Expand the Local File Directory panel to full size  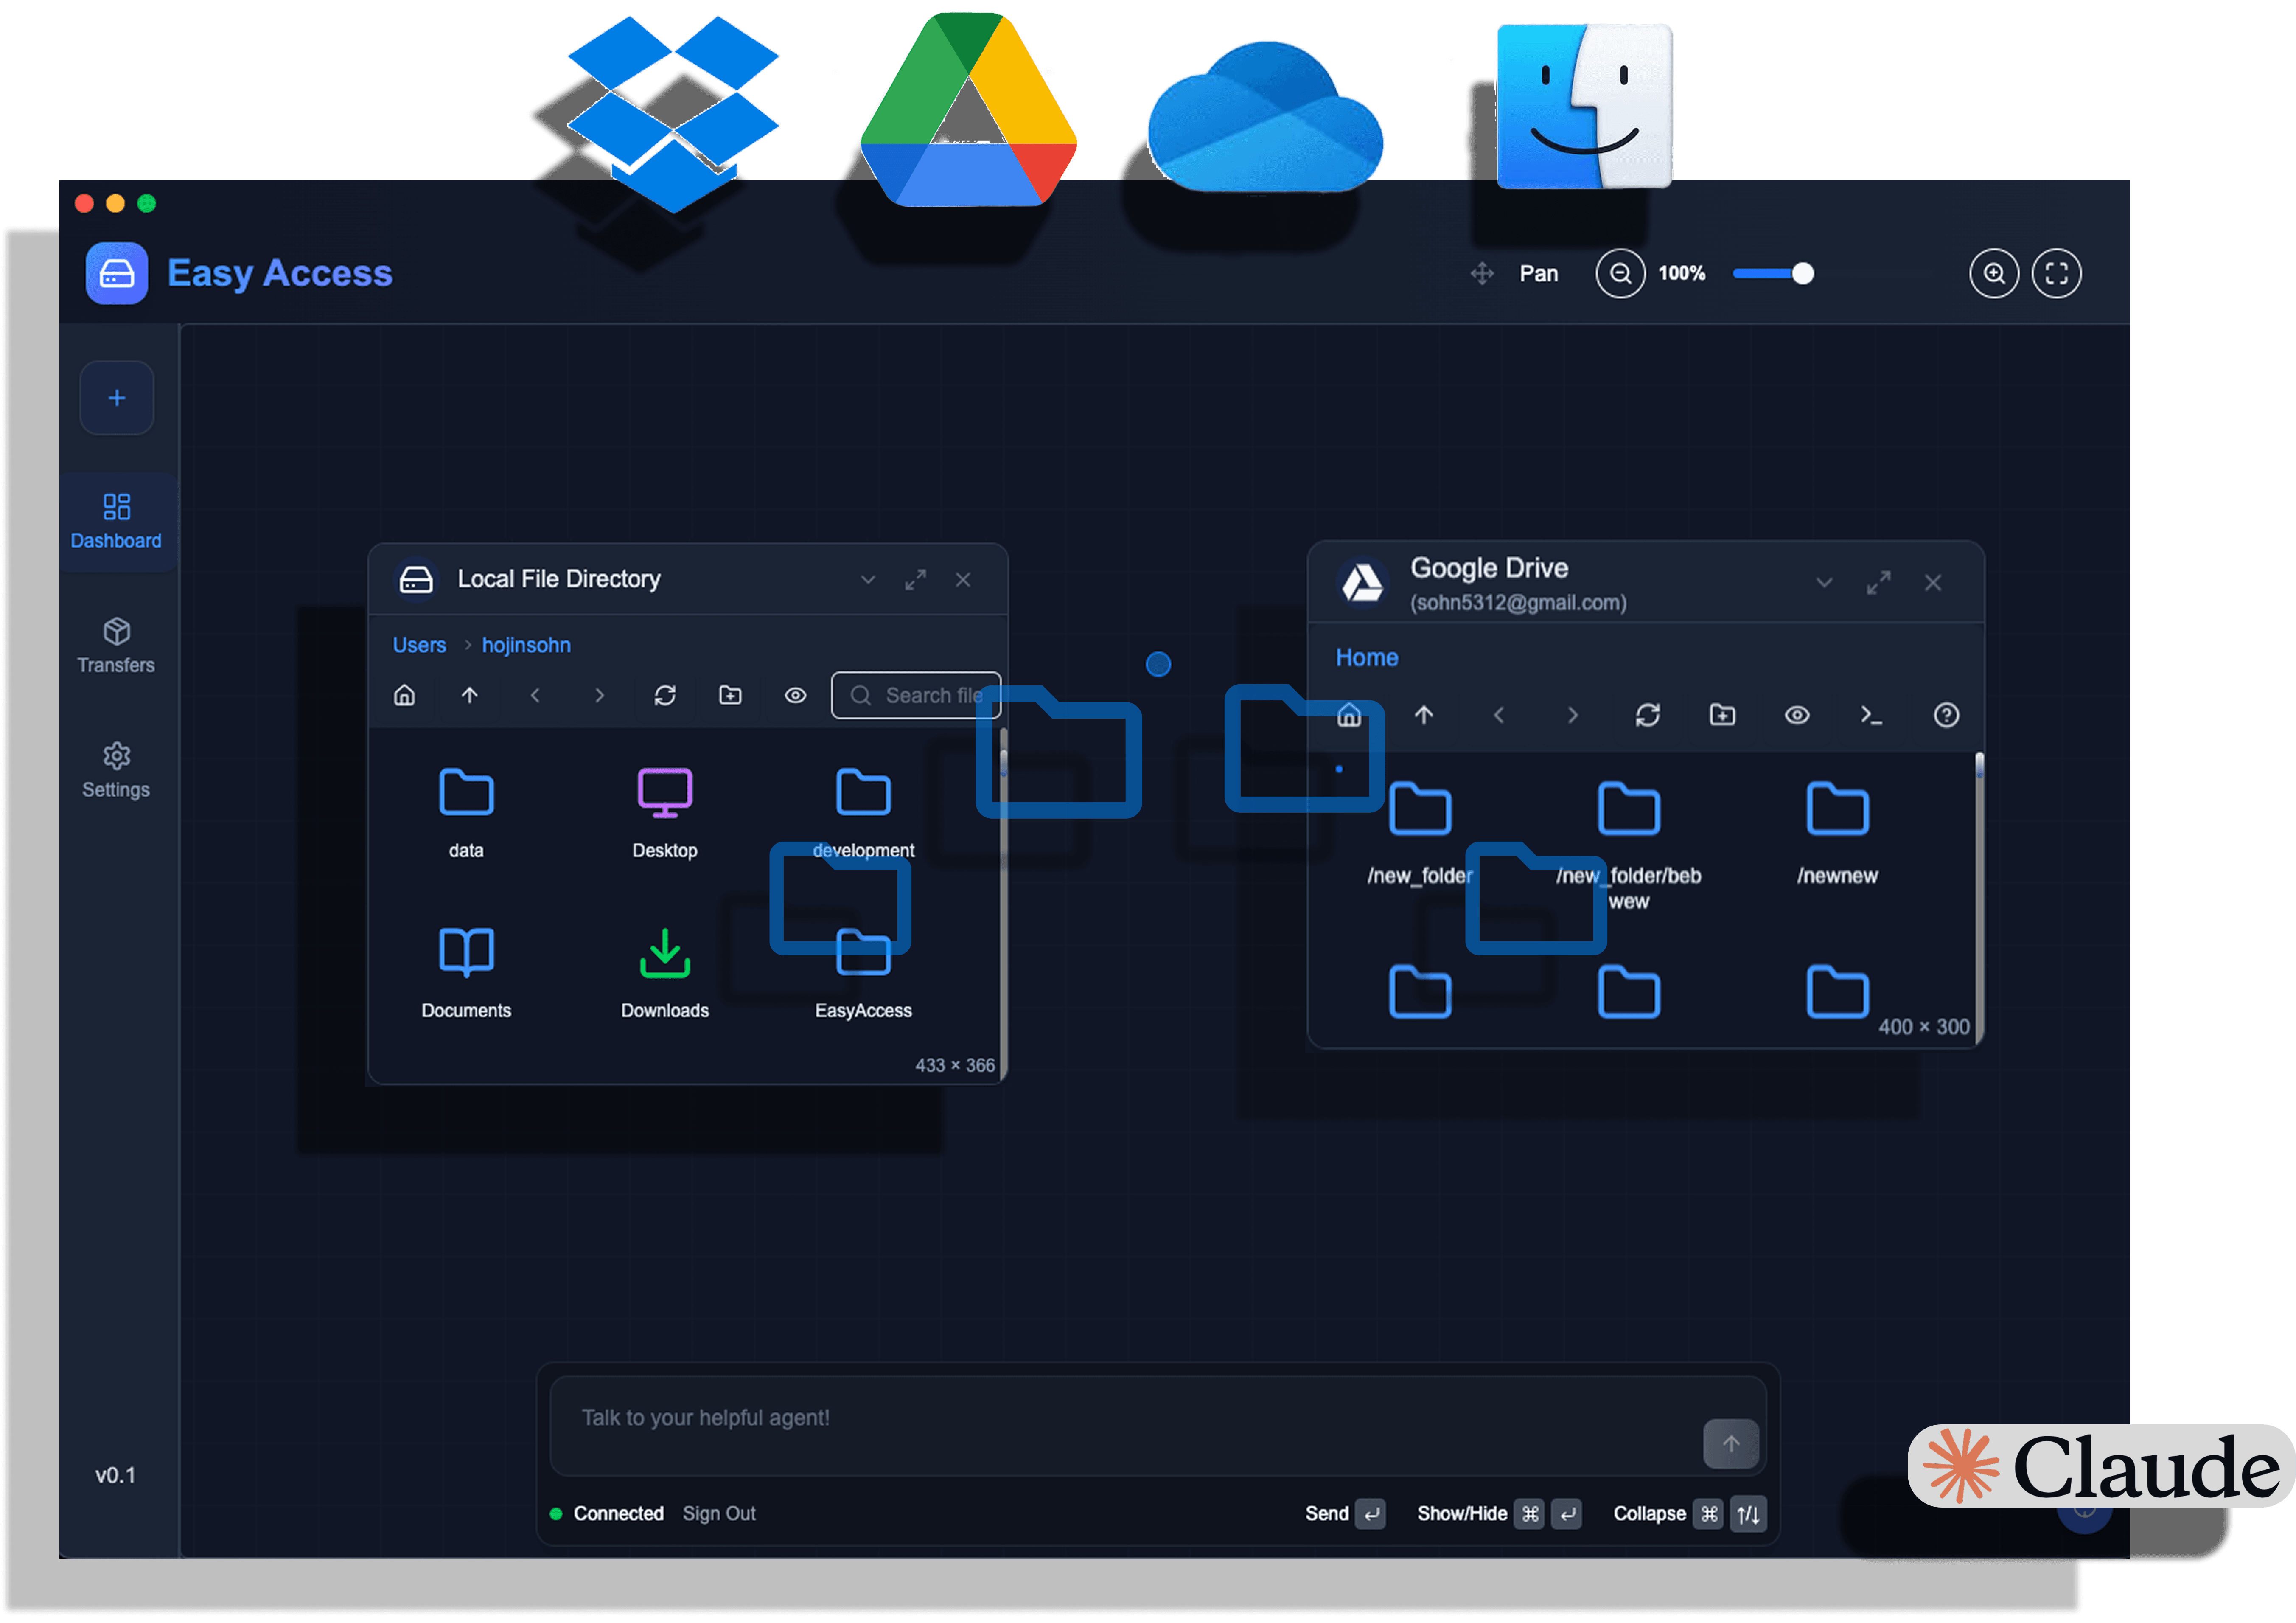coord(915,580)
